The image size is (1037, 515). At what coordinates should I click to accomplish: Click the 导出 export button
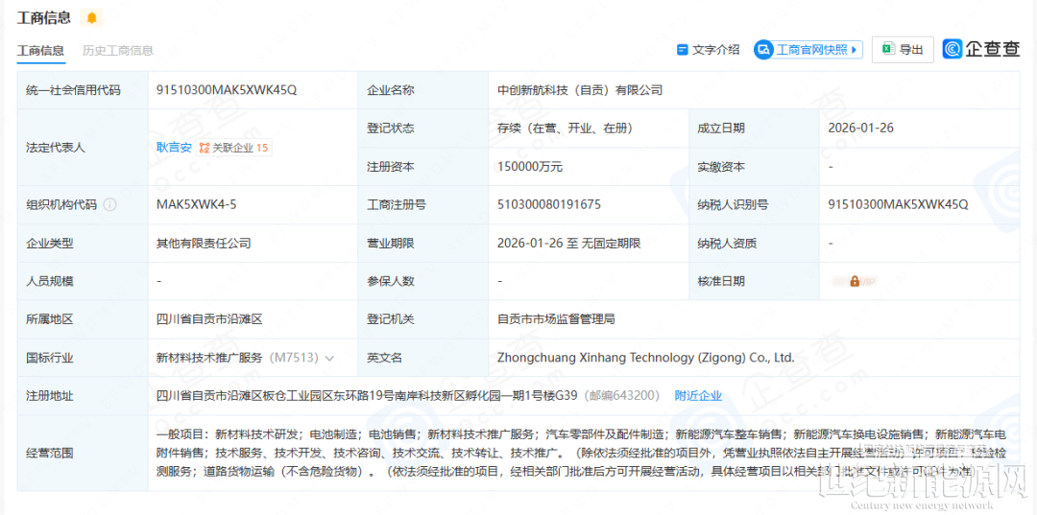(x=903, y=50)
